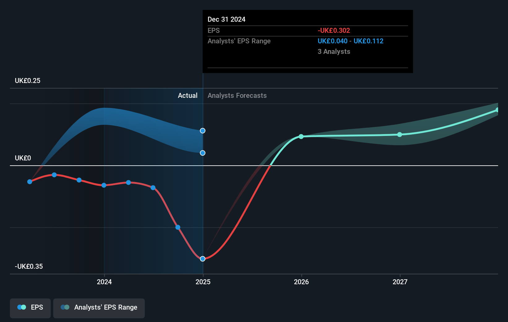The image size is (508, 322).
Task: Click the first EPS data point on red line
Action: (x=30, y=182)
